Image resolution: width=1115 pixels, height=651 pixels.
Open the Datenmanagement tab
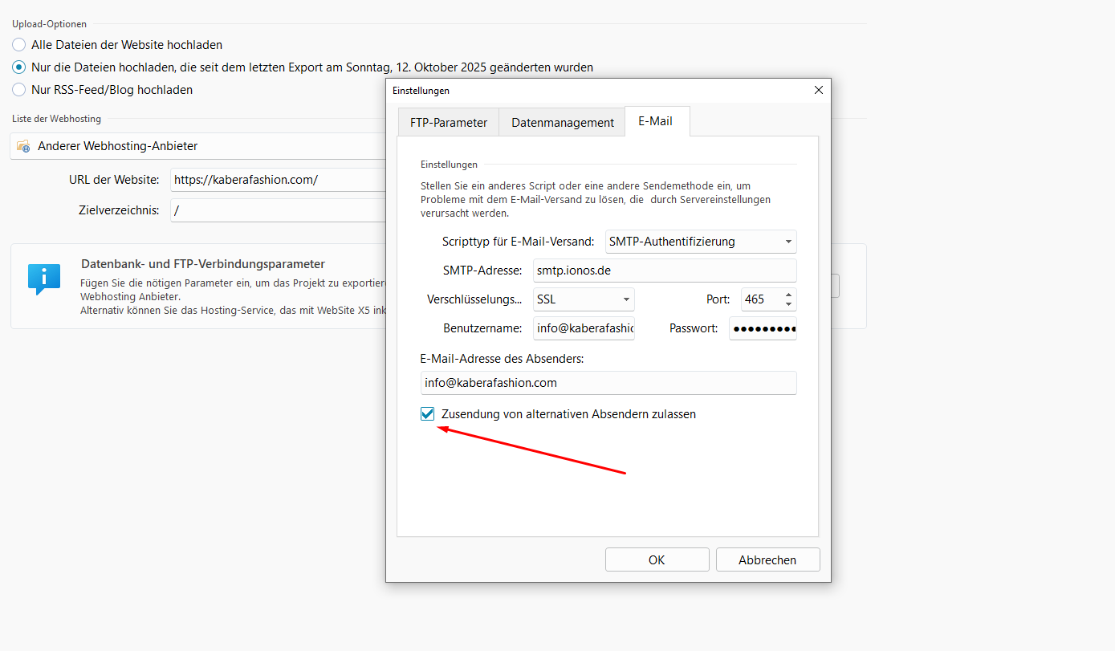(x=562, y=123)
